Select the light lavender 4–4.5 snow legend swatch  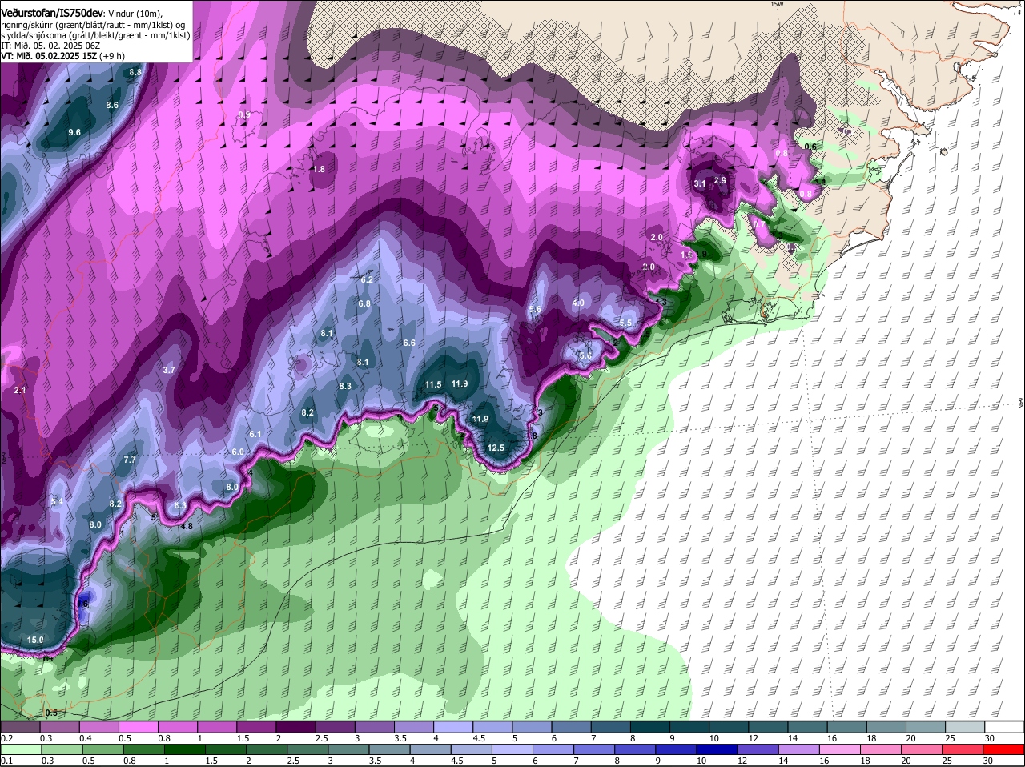coord(453,726)
